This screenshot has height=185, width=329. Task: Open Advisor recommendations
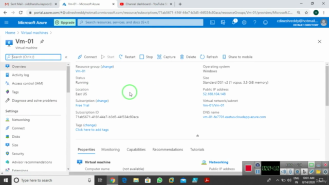point(32,162)
